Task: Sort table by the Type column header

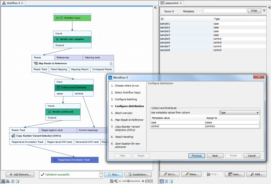Action: pos(239,19)
